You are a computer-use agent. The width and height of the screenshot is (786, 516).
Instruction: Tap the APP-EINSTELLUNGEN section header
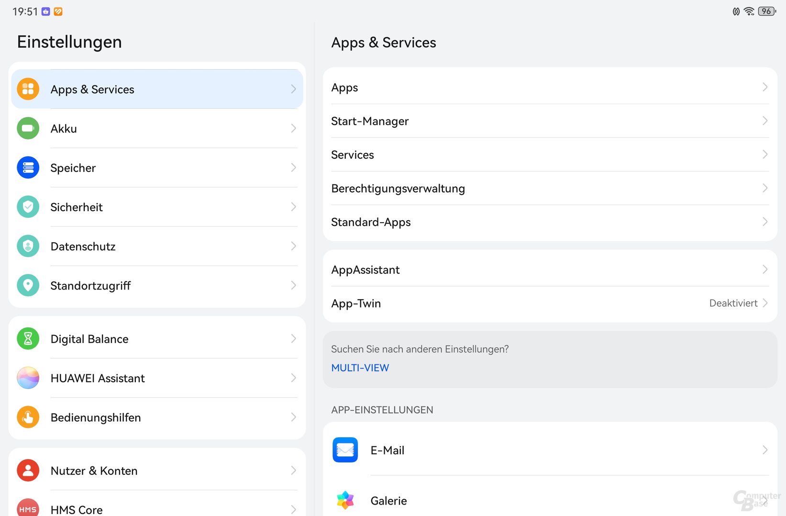click(x=382, y=410)
